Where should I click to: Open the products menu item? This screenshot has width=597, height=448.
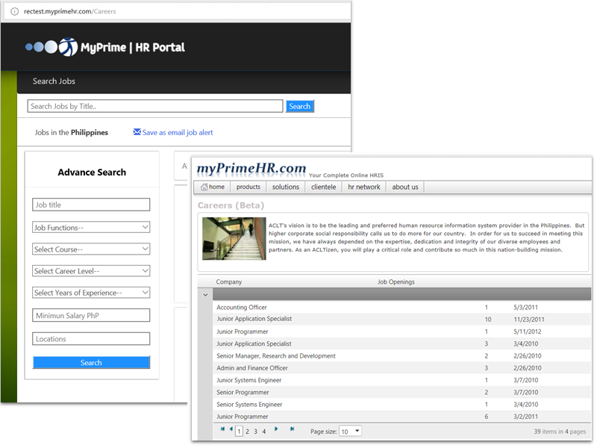click(249, 187)
